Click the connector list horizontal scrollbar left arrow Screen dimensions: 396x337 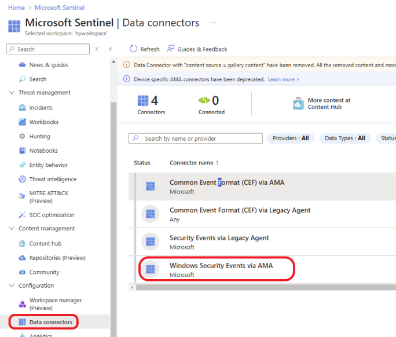click(133, 287)
